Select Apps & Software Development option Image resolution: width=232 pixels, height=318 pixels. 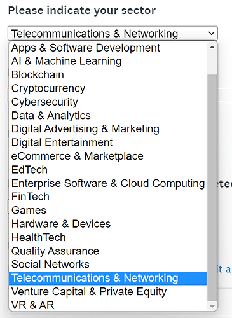[x=107, y=48]
